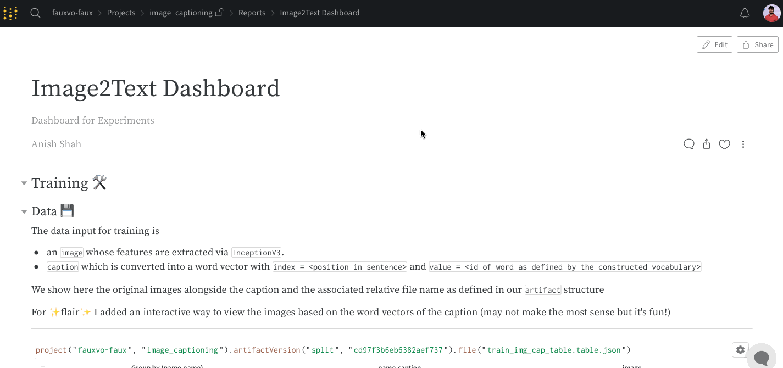783x368 pixels.
Task: Select Reports in the breadcrumb
Action: [252, 13]
